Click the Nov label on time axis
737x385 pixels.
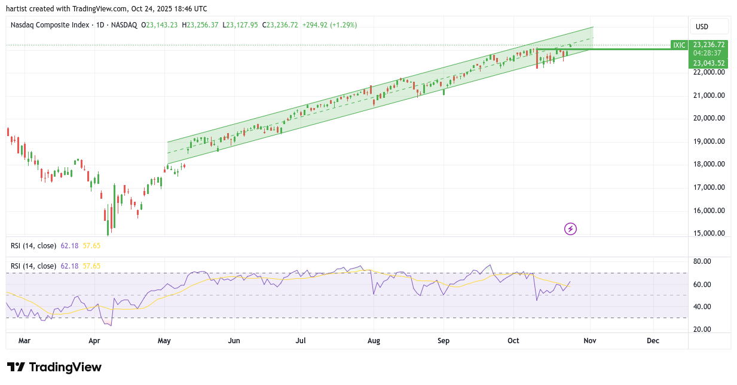coord(590,341)
